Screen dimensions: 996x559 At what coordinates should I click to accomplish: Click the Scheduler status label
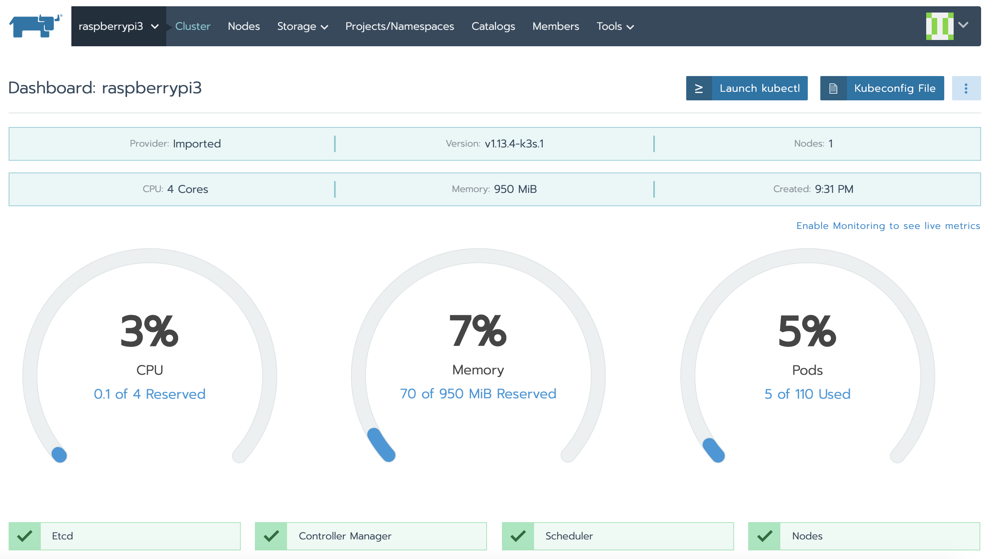(569, 536)
